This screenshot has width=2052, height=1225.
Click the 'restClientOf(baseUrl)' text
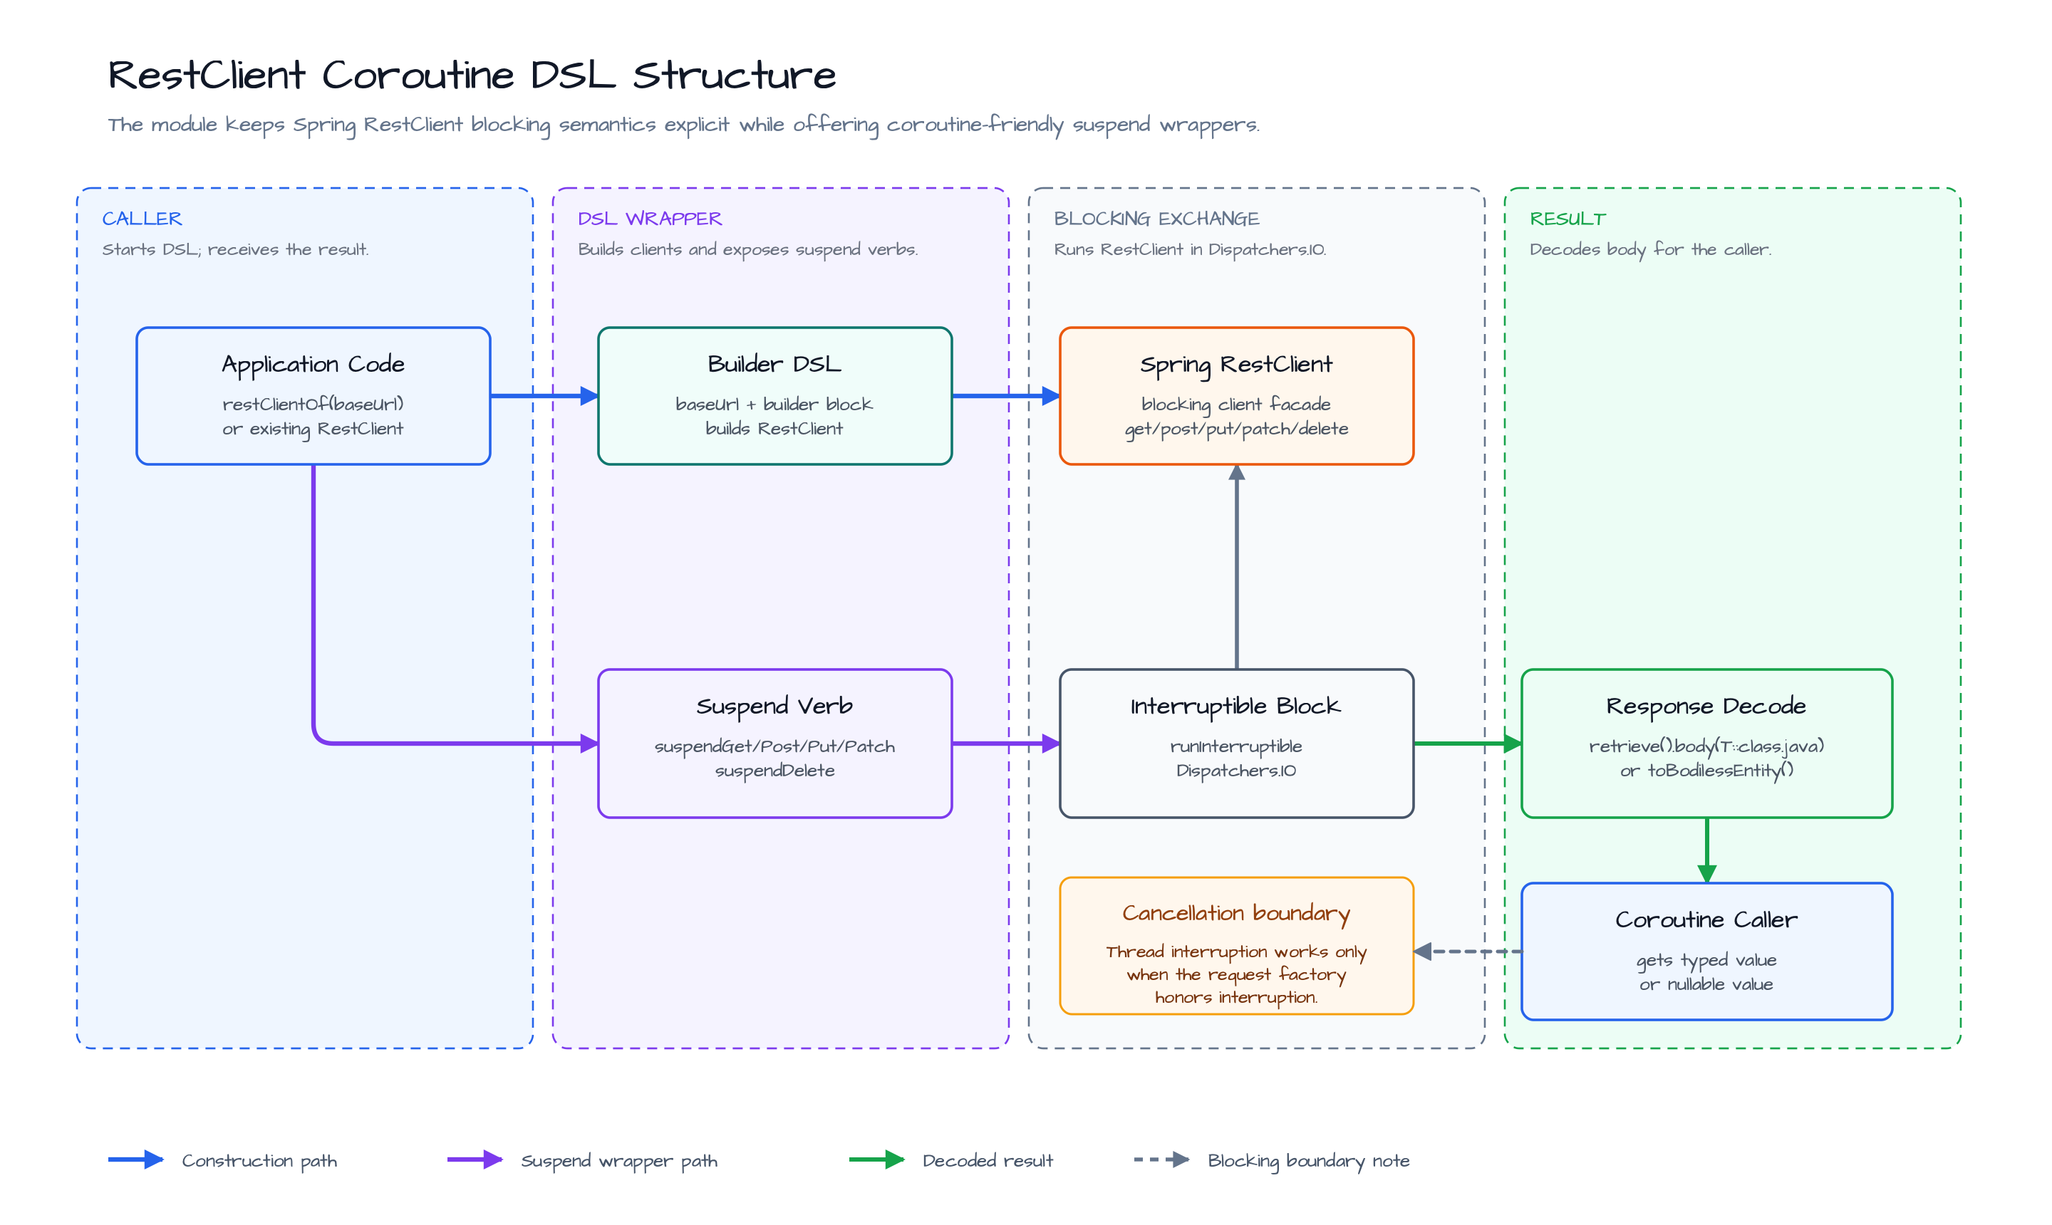pos(313,404)
